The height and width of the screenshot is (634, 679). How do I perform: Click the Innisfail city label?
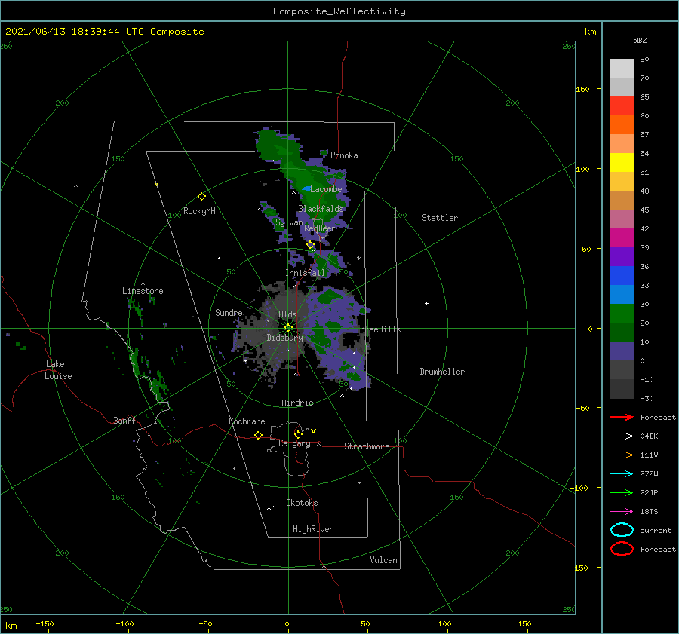305,273
